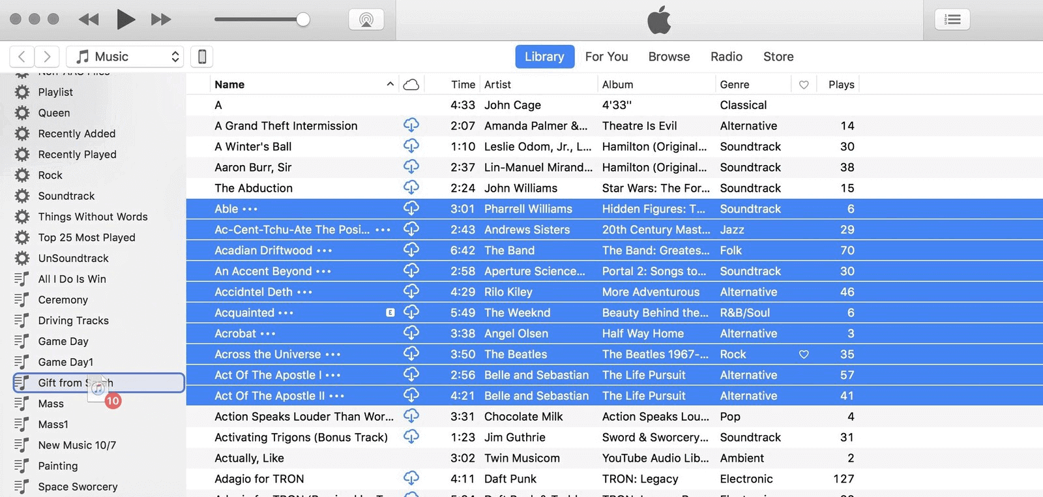Download Adagio for TRON from iCloud

coord(411,478)
